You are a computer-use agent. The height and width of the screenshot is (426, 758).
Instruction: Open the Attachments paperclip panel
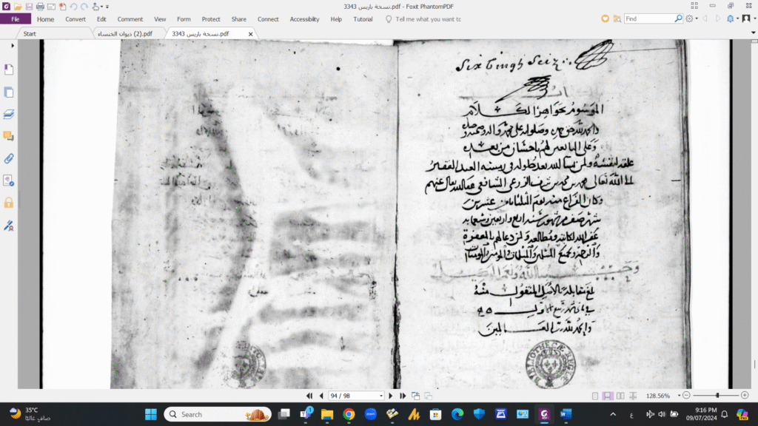click(9, 158)
